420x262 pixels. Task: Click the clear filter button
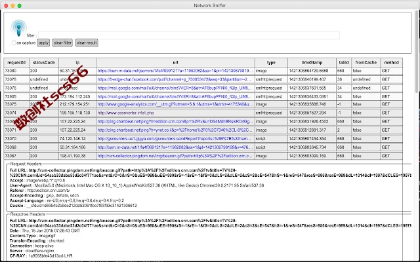click(x=62, y=43)
